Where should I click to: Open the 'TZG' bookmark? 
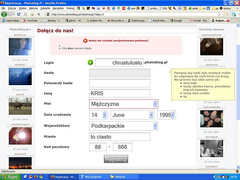pyautogui.click(x=163, y=8)
